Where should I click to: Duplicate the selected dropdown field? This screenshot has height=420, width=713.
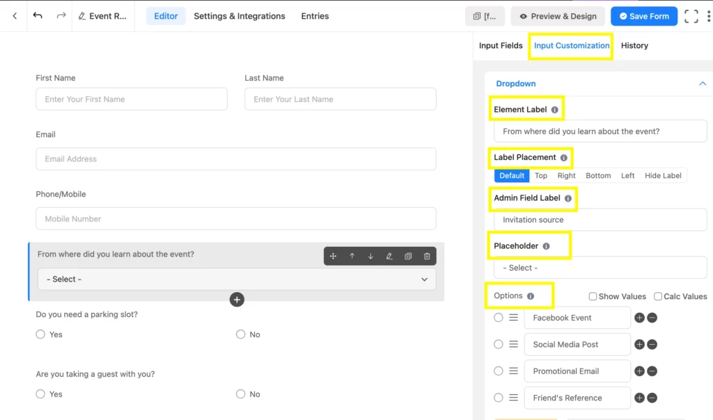(408, 256)
